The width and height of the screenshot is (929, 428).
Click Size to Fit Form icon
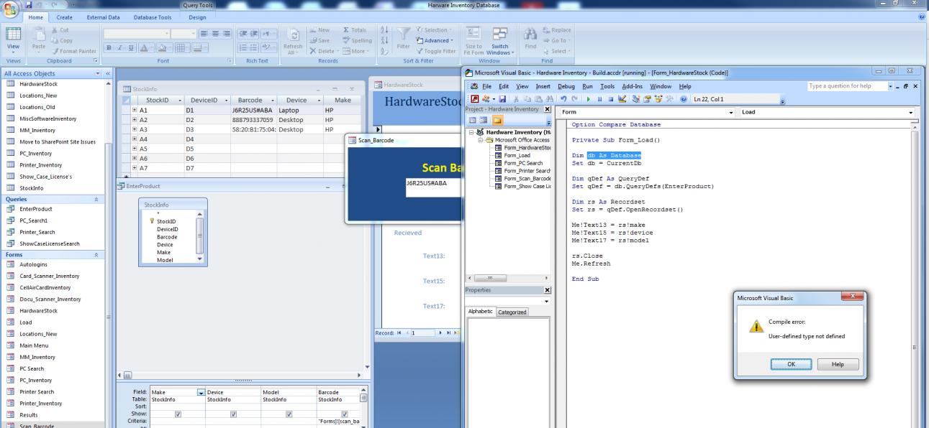tap(473, 34)
